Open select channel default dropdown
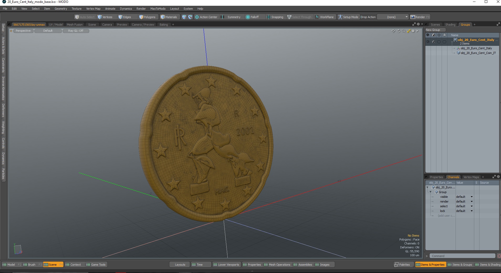Image resolution: width=501 pixels, height=273 pixels. click(464, 206)
